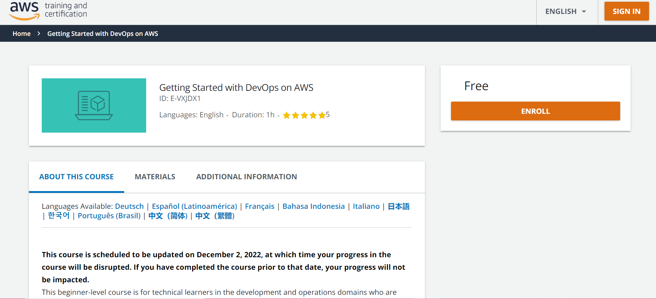Select 中文 (繁體) language link

click(x=215, y=216)
